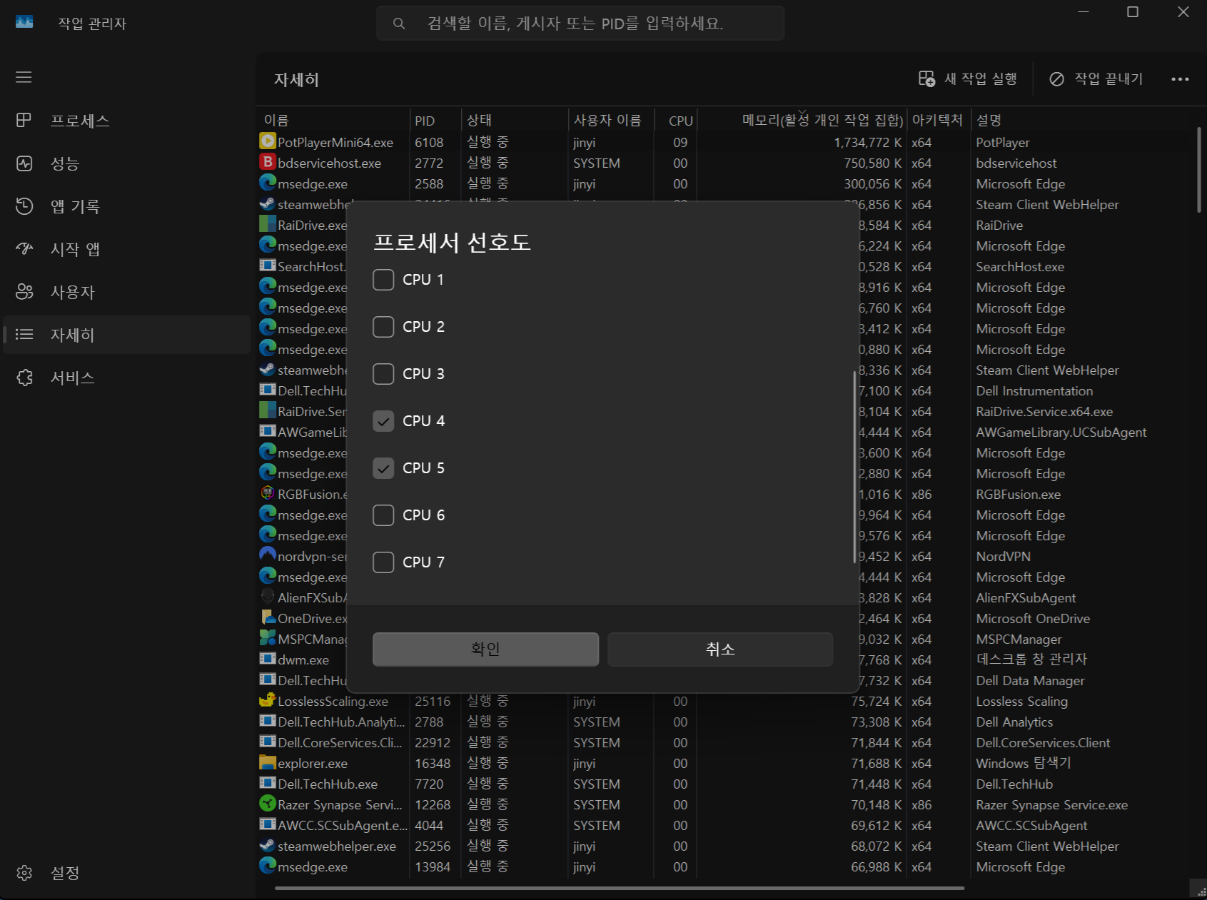Open Settings (설정) gear
Viewport: 1207px width, 900px height.
pyautogui.click(x=25, y=872)
